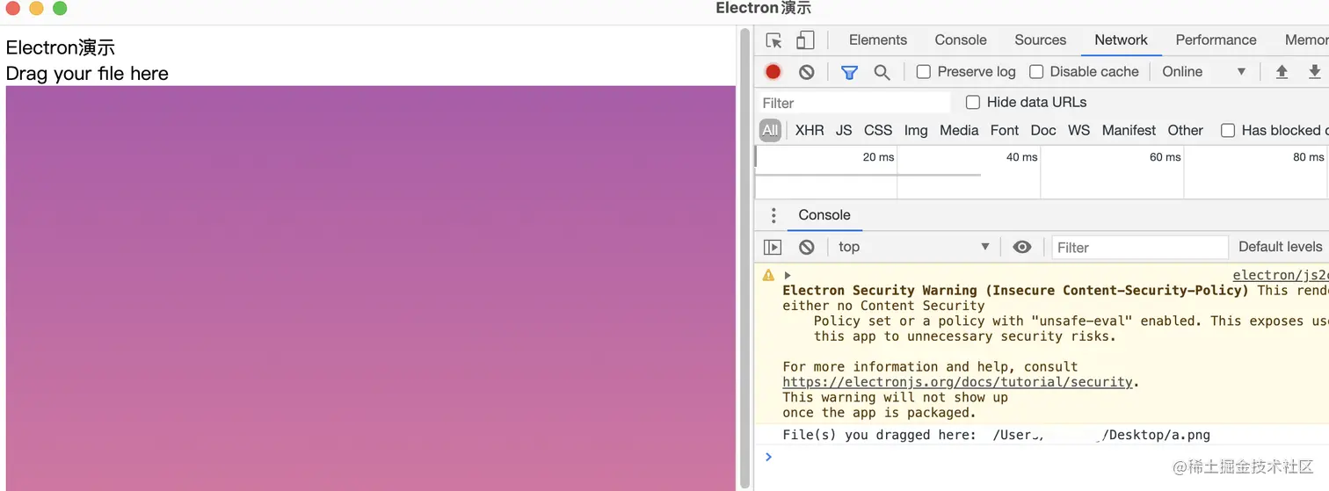This screenshot has height=491, width=1329.
Task: Clear the network log icon
Action: coord(807,72)
